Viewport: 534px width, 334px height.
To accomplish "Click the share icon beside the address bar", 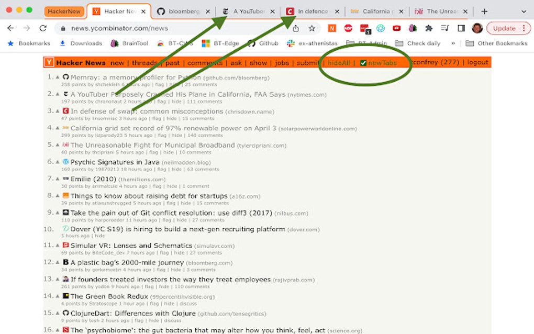I will click(295, 28).
